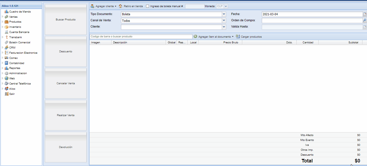The width and height of the screenshot is (367, 166).
Task: Click the Contabilidad book icon
Action: pyautogui.click(x=7, y=63)
